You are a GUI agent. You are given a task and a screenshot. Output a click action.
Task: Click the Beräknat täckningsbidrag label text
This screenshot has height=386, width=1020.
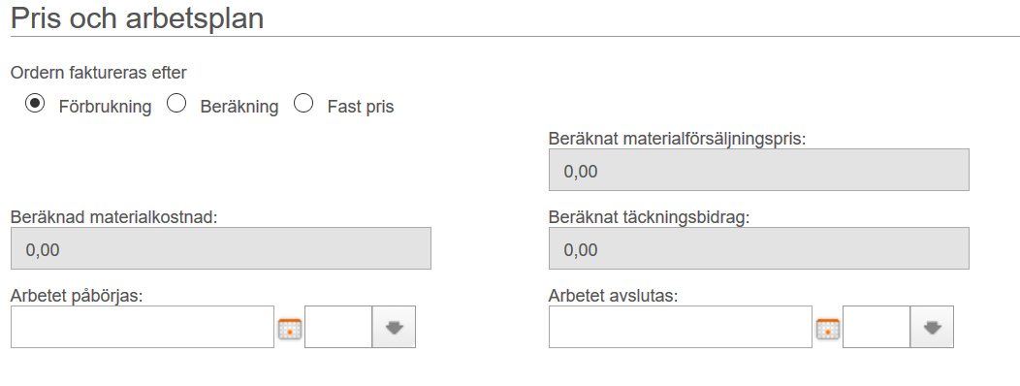pyautogui.click(x=650, y=217)
